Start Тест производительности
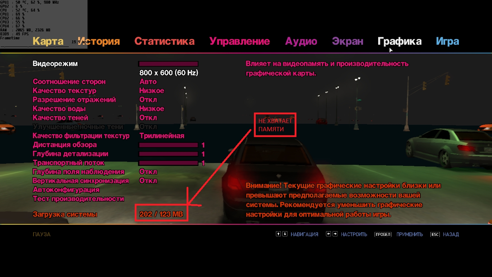This screenshot has height=277, width=492. [x=78, y=199]
